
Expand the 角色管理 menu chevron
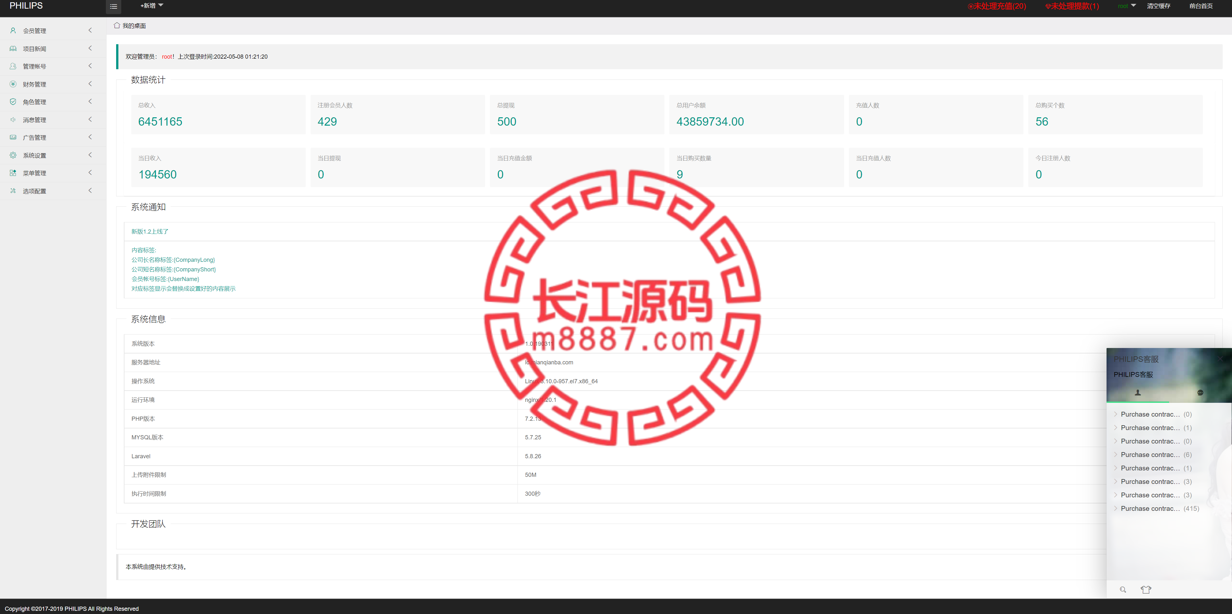tap(90, 101)
